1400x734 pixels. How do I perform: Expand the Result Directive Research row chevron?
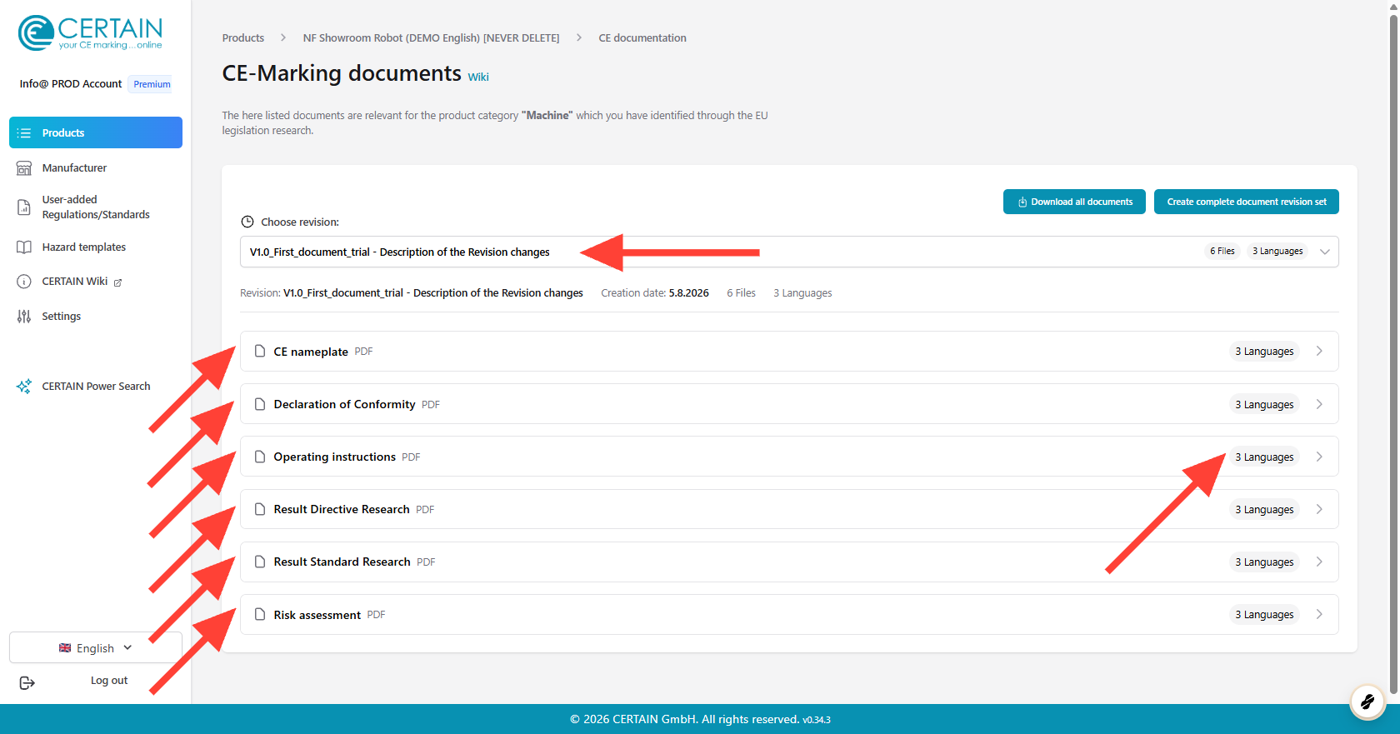click(1319, 509)
